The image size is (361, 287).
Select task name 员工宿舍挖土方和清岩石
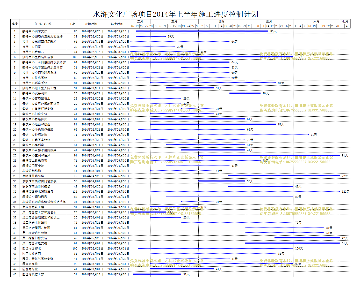(x=39, y=212)
